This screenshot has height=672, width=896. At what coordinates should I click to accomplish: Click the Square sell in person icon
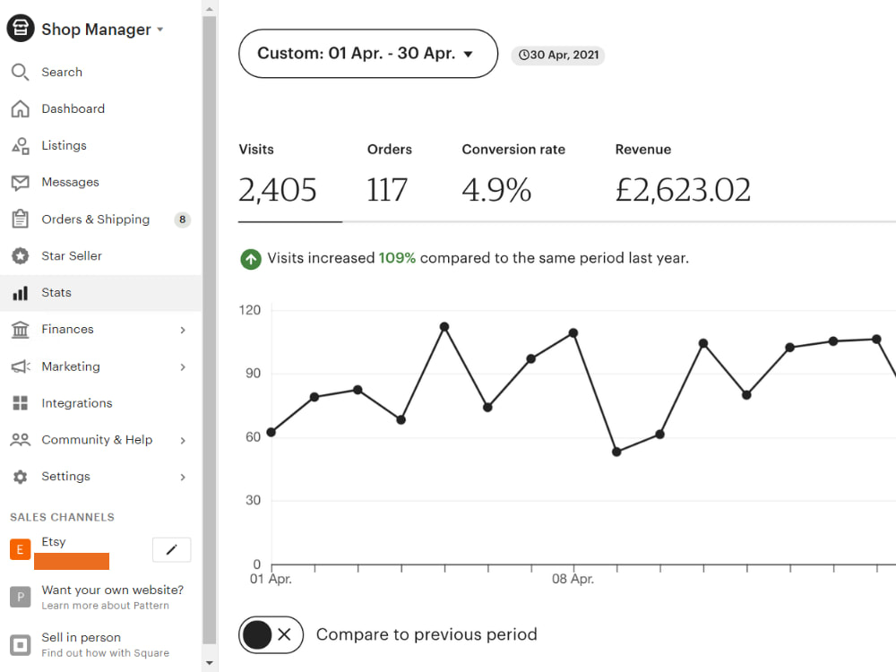tap(20, 644)
